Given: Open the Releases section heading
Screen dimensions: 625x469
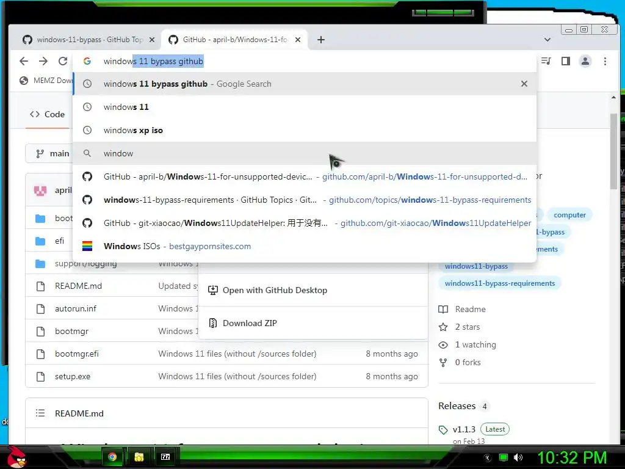Looking at the screenshot, I should tap(457, 406).
